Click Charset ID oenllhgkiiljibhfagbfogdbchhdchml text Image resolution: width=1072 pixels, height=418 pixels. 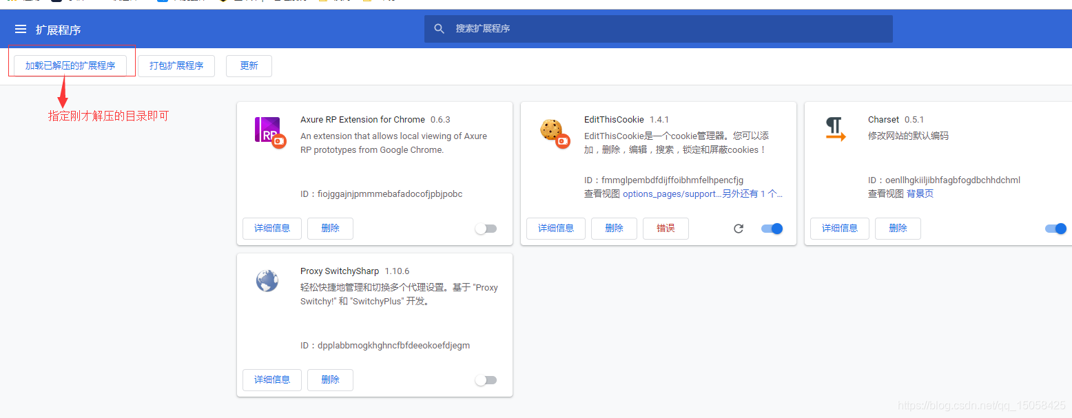(x=944, y=180)
